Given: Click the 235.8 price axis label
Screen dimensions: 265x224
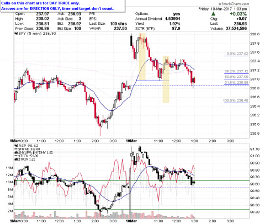Looking at the screenshot, I should (255, 134).
